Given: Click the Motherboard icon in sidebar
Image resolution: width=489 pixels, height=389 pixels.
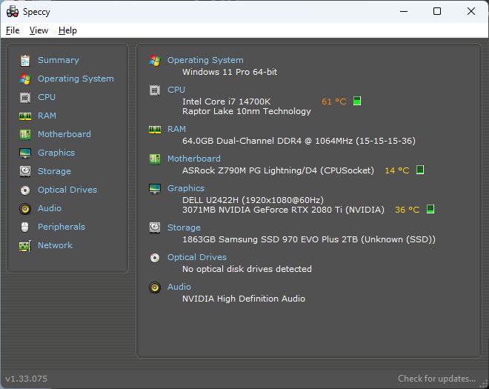Looking at the screenshot, I should click(x=25, y=134).
